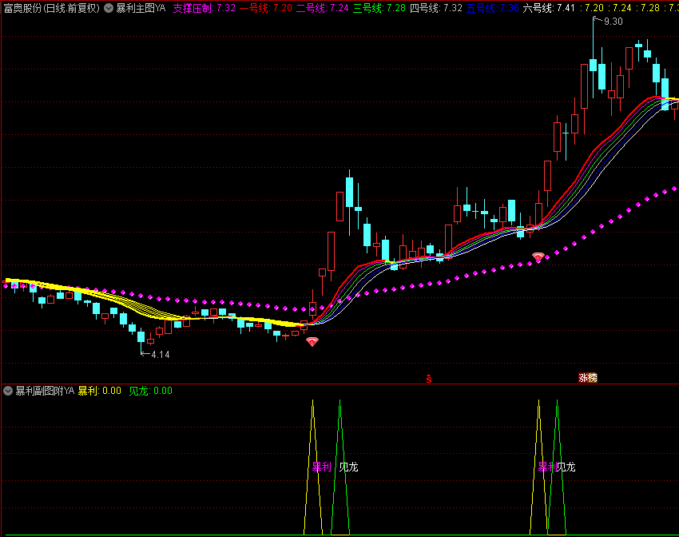
Task: Click the candlestick at the 4.14 low
Action: tap(141, 337)
